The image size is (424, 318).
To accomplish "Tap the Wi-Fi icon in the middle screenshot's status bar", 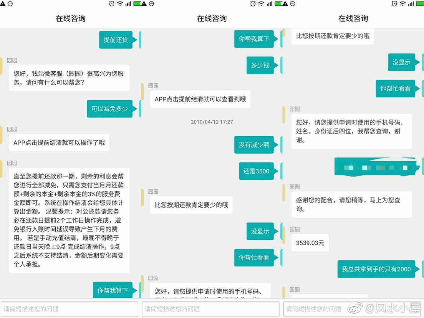I will pos(261,4).
